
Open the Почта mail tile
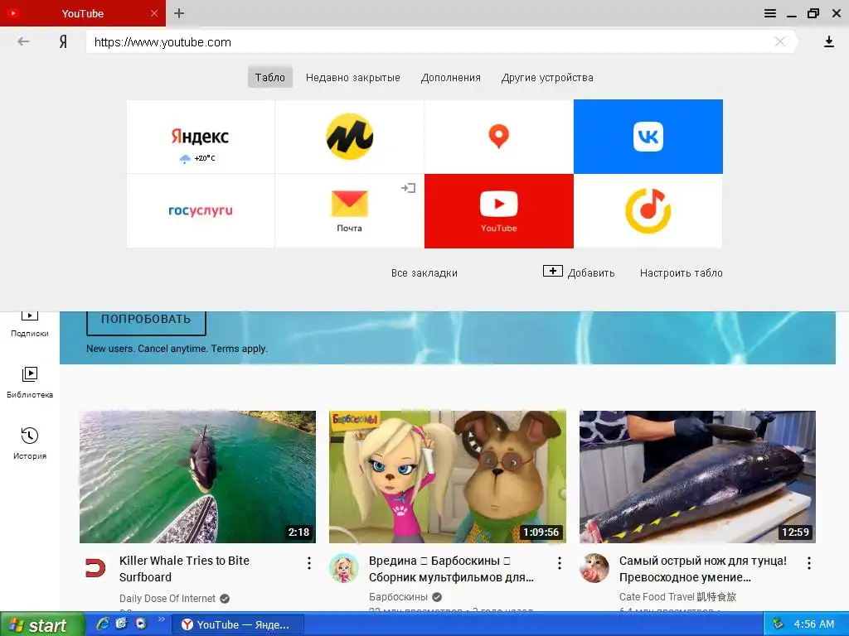[349, 211]
